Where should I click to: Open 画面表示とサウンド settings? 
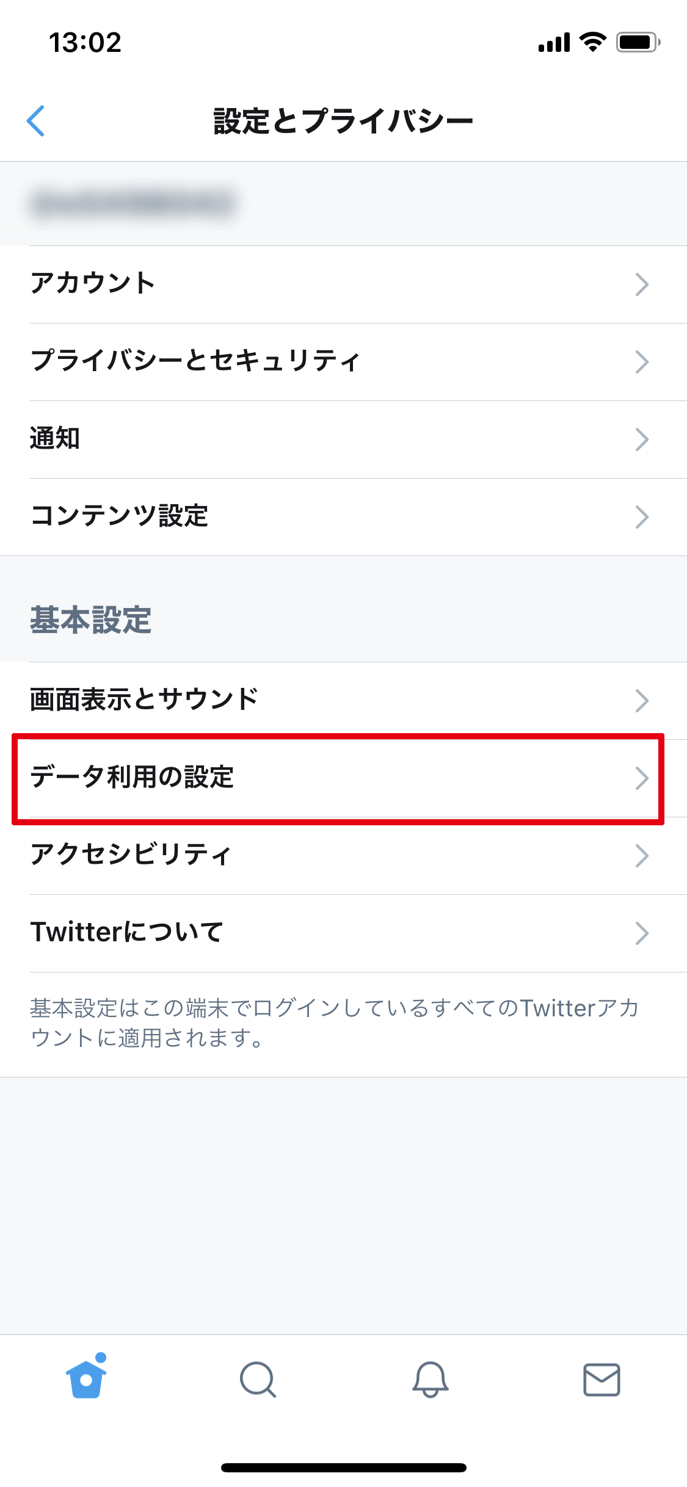(x=145, y=700)
